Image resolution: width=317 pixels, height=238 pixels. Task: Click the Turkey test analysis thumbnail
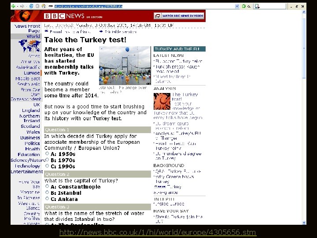162,101
